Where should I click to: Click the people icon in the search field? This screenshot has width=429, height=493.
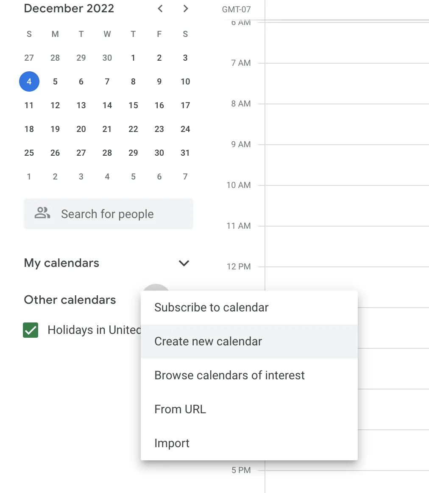click(42, 214)
